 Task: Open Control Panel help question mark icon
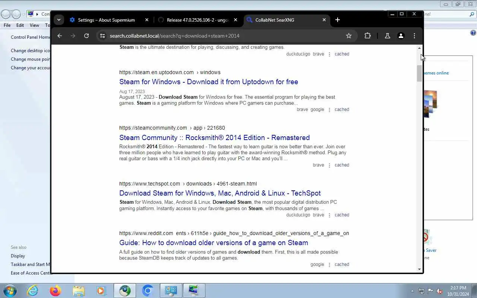point(473,33)
